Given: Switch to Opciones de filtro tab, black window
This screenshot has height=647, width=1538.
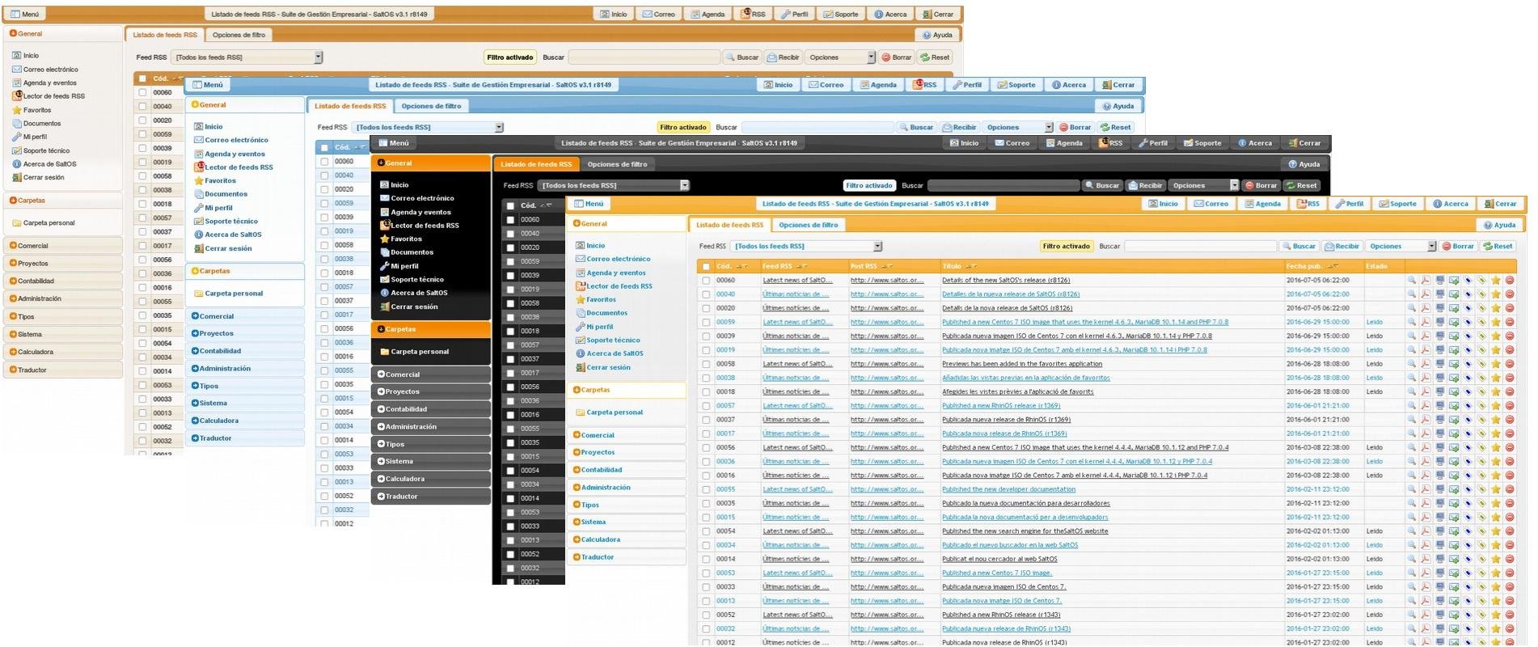Looking at the screenshot, I should pos(617,164).
